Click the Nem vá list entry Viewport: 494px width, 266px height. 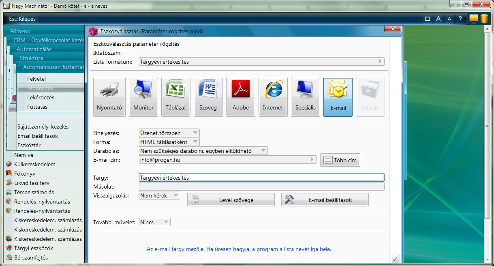point(24,155)
